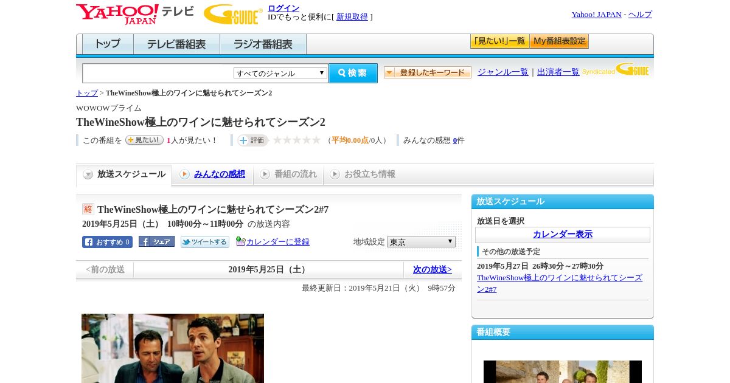Share via the Facebook おすすめ button
Screen dimensions: 730x383
pos(107,242)
